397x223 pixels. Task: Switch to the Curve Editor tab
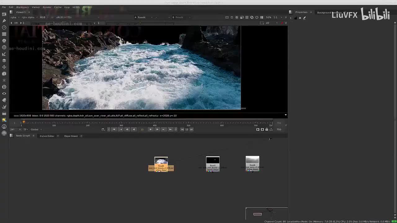click(47, 136)
